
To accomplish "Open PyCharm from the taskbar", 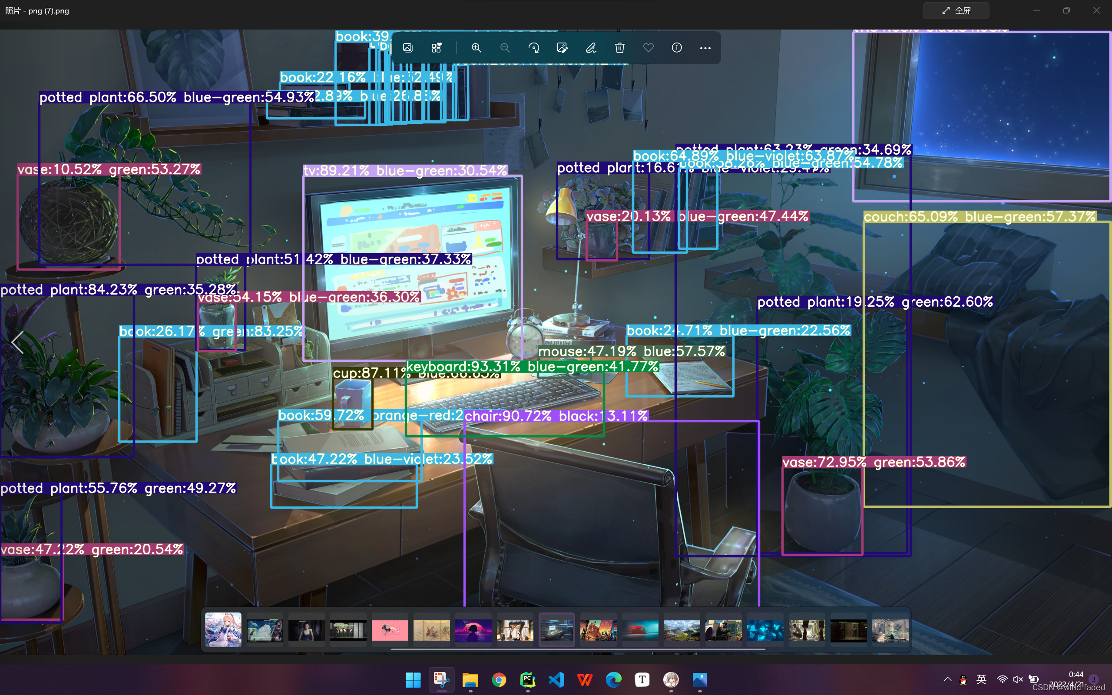I will tap(527, 679).
